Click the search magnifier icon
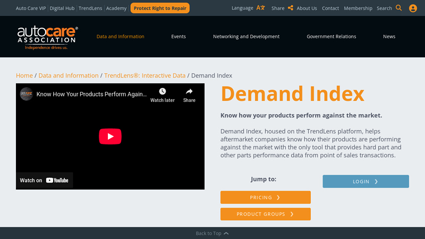 399,8
